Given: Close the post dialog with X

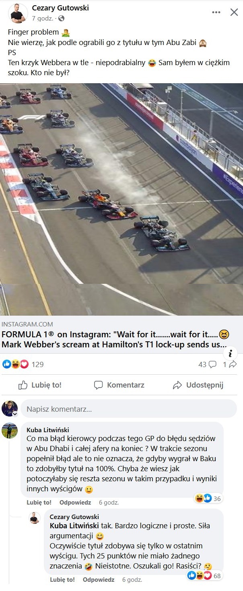Looking at the screenshot, I should pyautogui.click(x=234, y=12).
